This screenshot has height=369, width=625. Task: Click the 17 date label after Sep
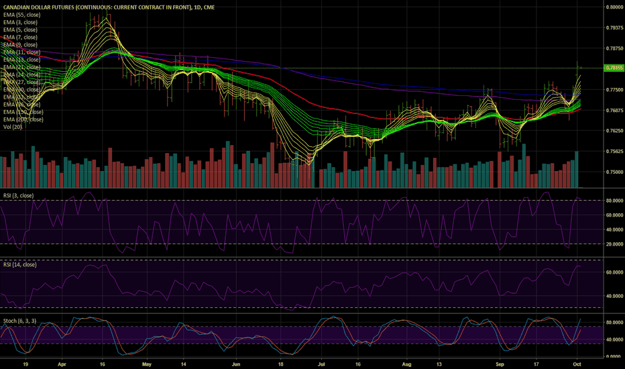pos(536,364)
